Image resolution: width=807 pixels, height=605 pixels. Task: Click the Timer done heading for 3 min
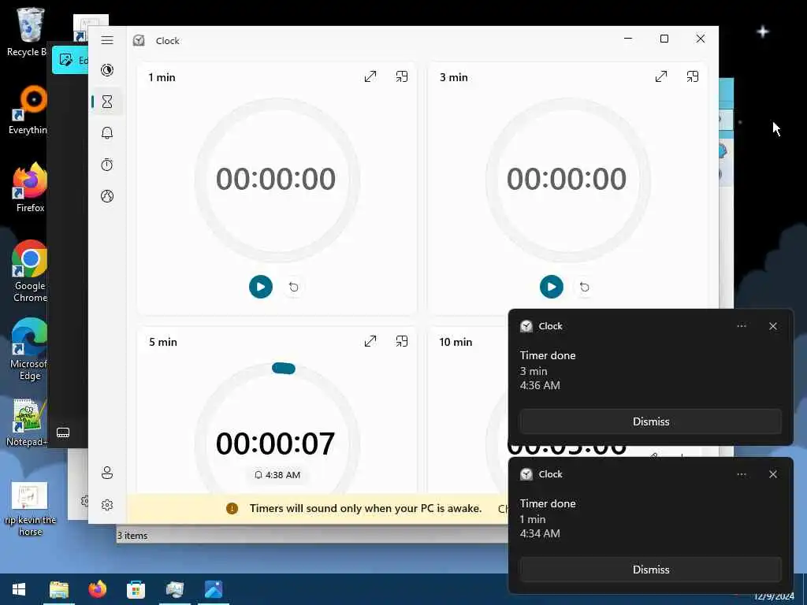[x=548, y=355]
